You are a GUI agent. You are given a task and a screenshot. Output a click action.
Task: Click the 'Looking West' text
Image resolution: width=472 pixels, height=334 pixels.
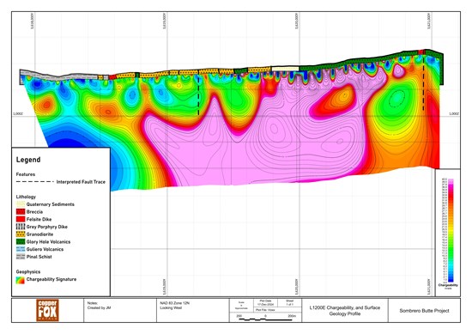pyautogui.click(x=171, y=307)
